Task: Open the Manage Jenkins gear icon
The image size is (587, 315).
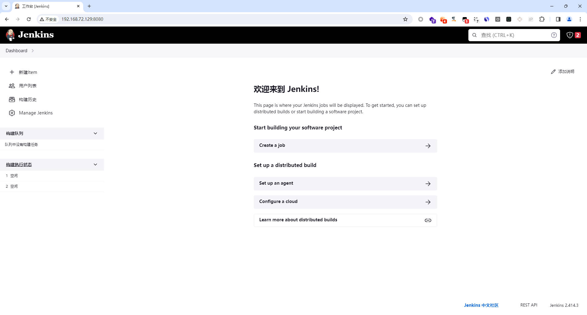Action: [x=12, y=113]
